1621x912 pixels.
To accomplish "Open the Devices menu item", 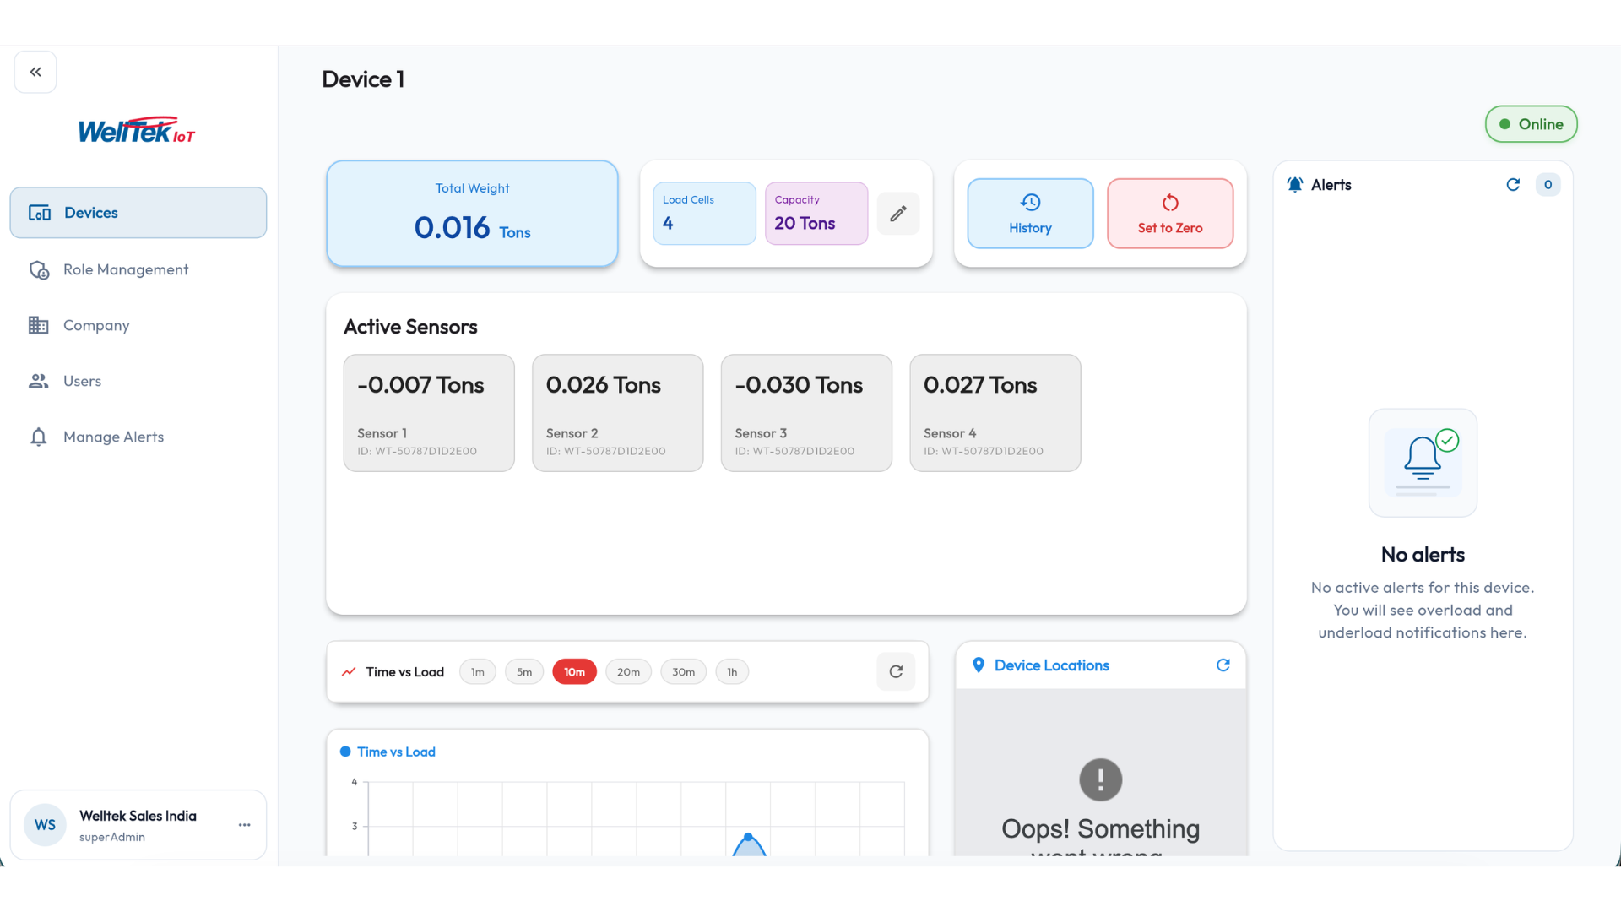I will coord(138,213).
